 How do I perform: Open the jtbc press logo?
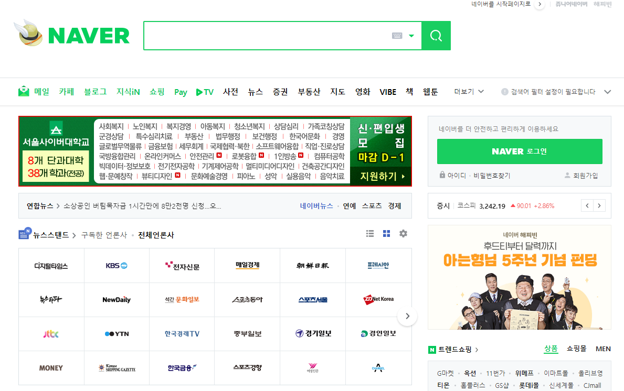pyautogui.click(x=51, y=334)
